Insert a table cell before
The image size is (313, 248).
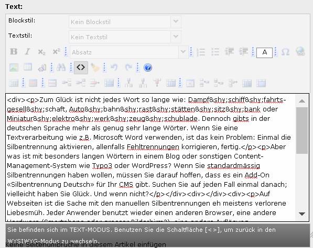[204, 83]
